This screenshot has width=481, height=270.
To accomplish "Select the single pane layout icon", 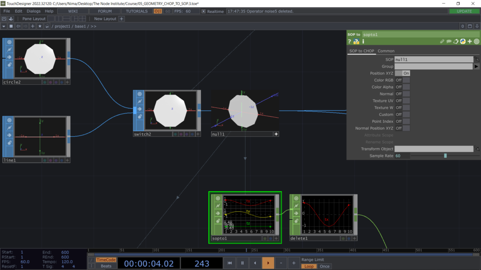I will point(51,19).
